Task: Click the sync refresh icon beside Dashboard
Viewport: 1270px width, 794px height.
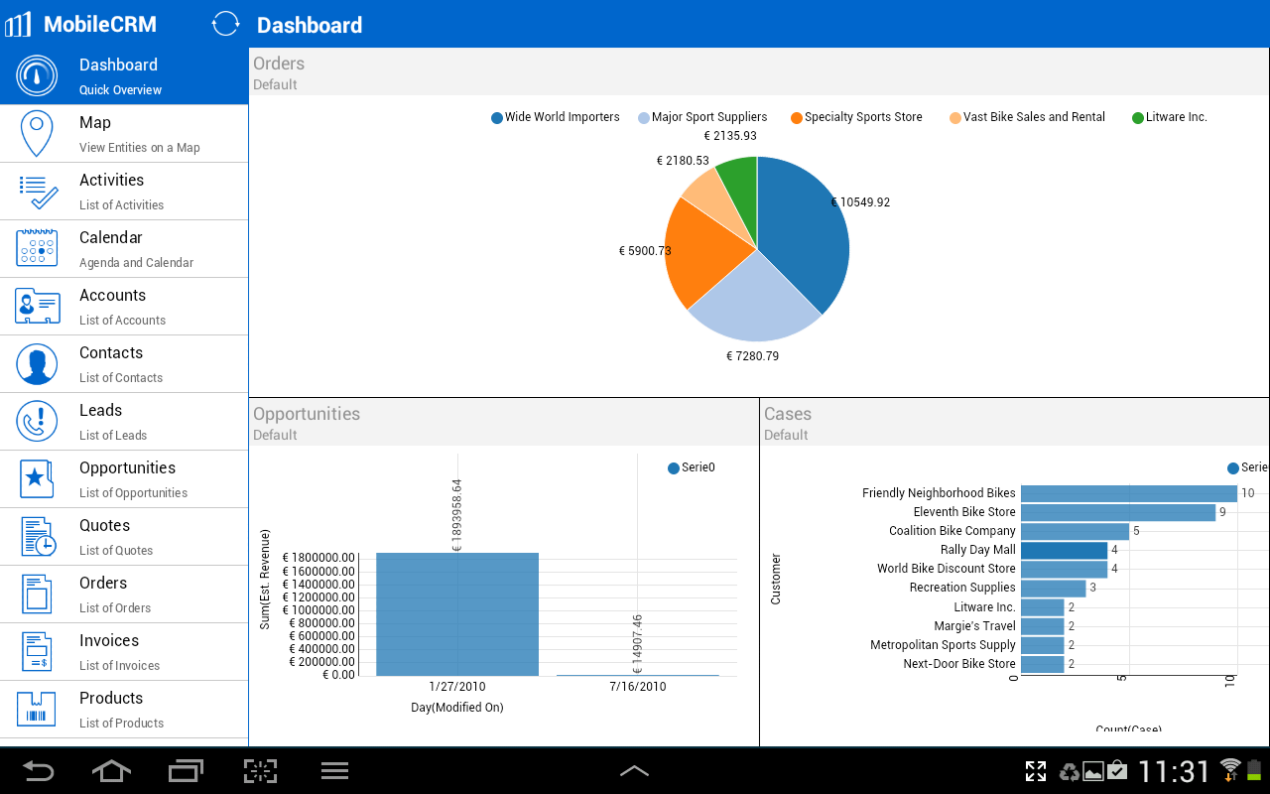Action: tap(225, 24)
